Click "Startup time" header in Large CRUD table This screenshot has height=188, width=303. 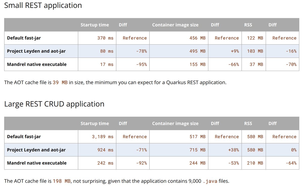(x=95, y=123)
